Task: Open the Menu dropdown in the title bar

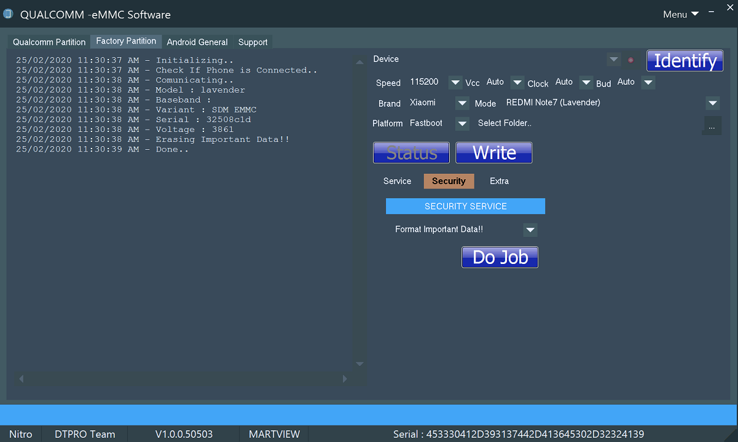Action: click(x=681, y=14)
